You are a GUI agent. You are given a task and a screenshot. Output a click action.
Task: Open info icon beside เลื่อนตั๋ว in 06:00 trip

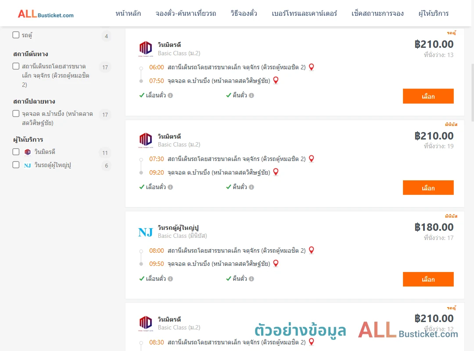tap(170, 96)
